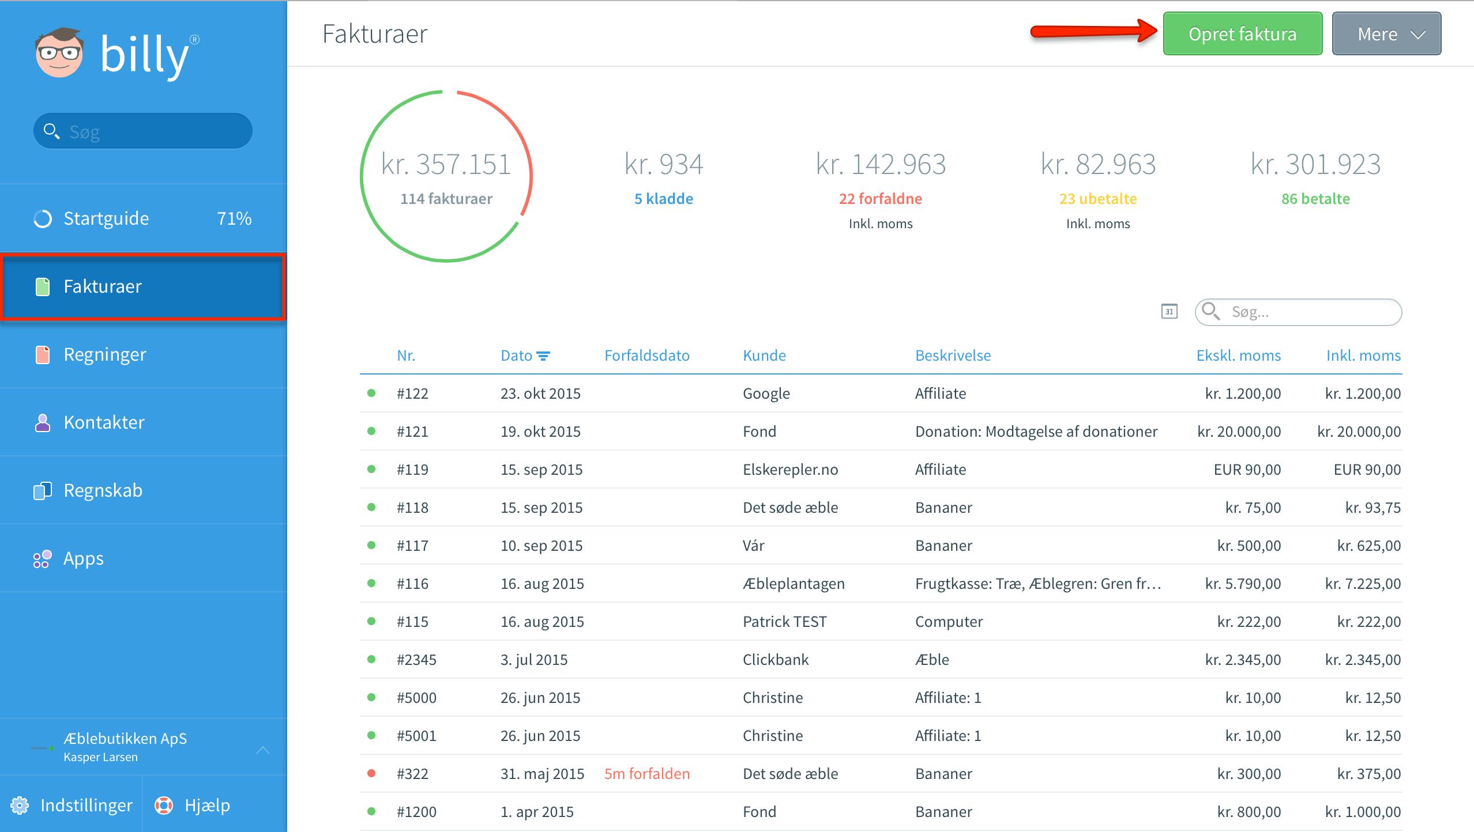Click the 5m forfalden label

[x=647, y=774]
